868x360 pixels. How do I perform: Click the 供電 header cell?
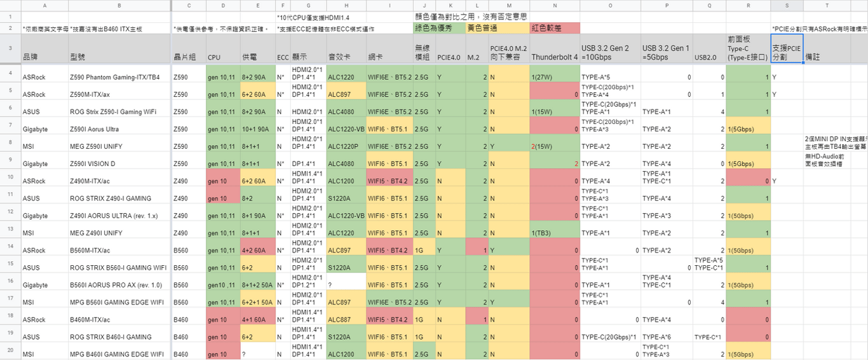click(257, 49)
